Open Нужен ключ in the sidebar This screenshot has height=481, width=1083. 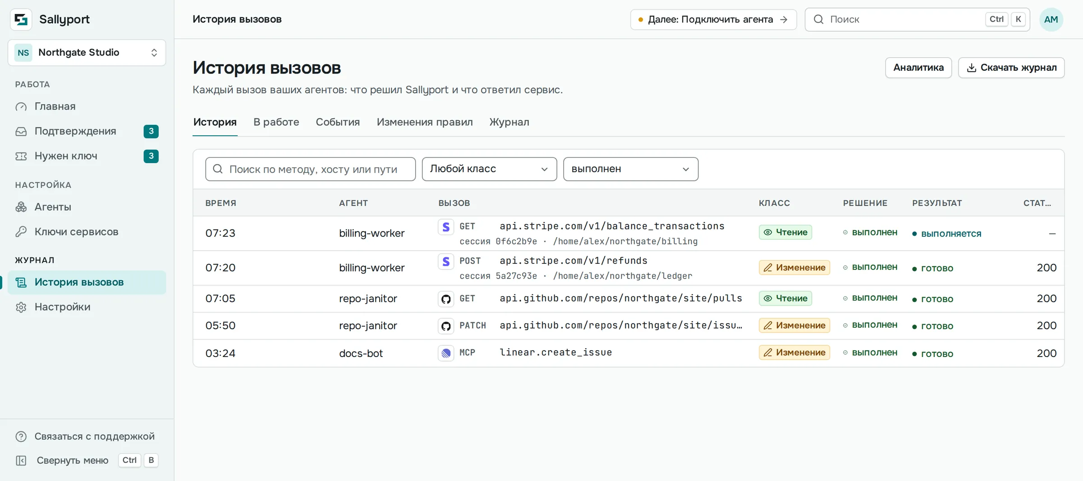click(87, 156)
